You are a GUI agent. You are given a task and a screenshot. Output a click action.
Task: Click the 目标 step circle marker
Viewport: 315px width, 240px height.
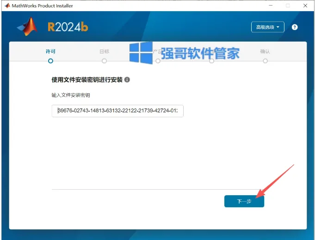point(104,61)
